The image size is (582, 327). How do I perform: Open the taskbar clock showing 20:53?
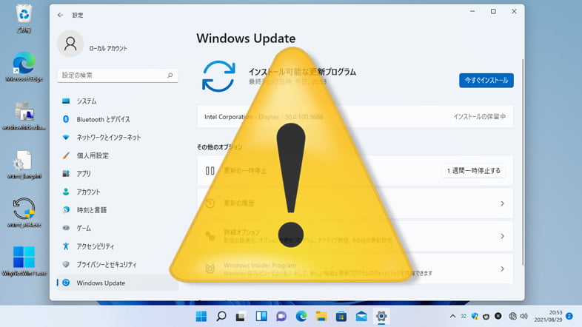pos(548,316)
